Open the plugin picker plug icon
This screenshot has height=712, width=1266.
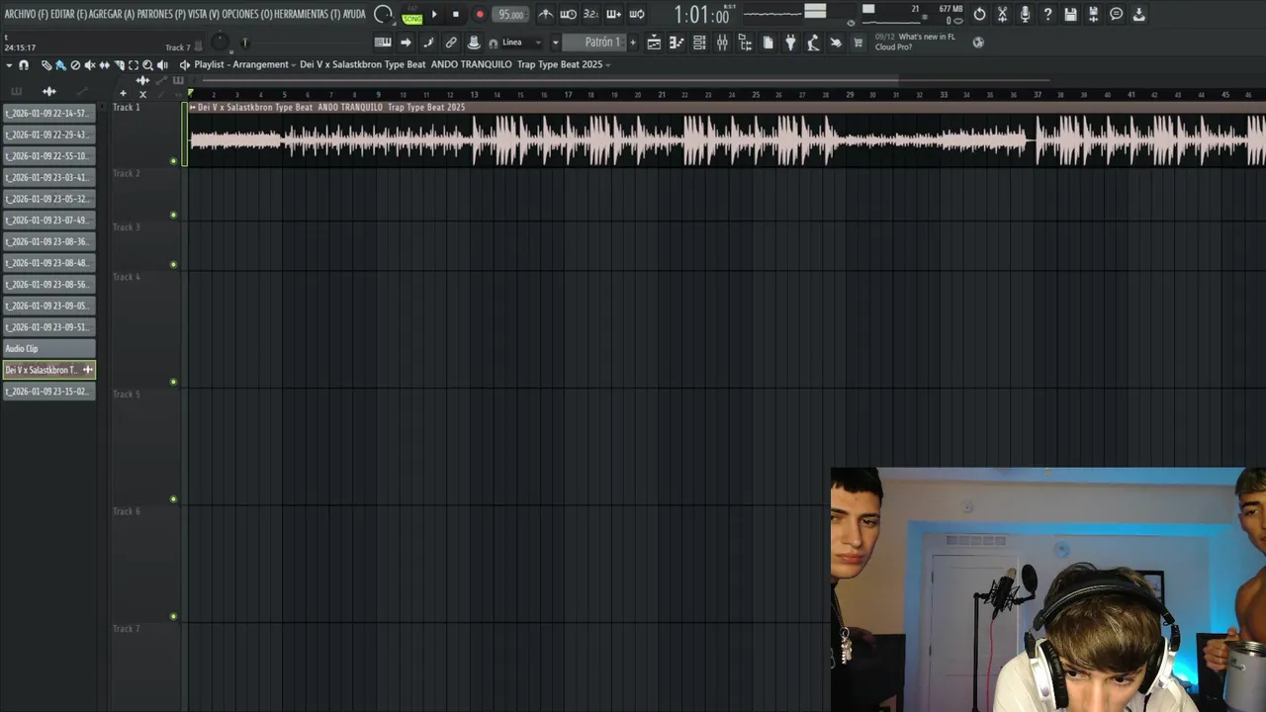[790, 43]
